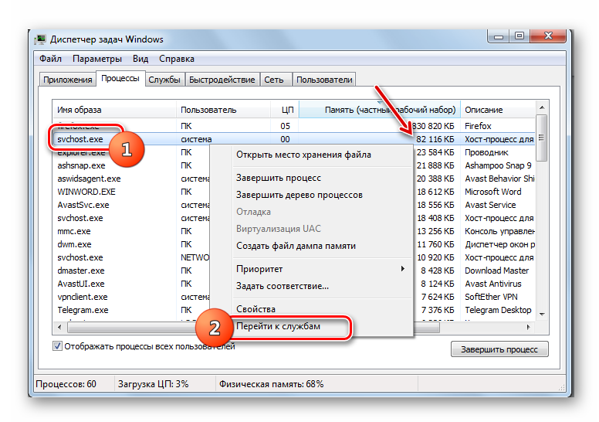Switch to the Быстродействие tab
Screen dimensions: 599x422
[222, 80]
